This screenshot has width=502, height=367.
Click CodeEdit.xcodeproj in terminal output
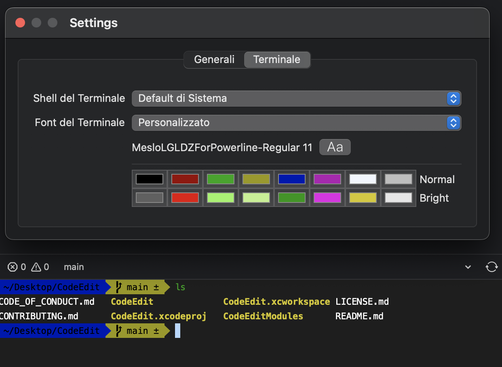(159, 316)
